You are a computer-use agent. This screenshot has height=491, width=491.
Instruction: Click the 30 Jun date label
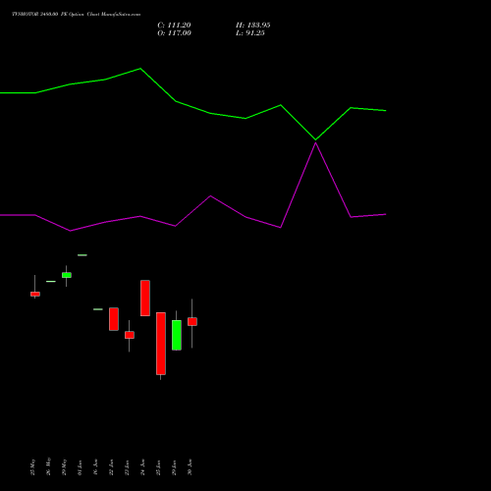tap(190, 467)
